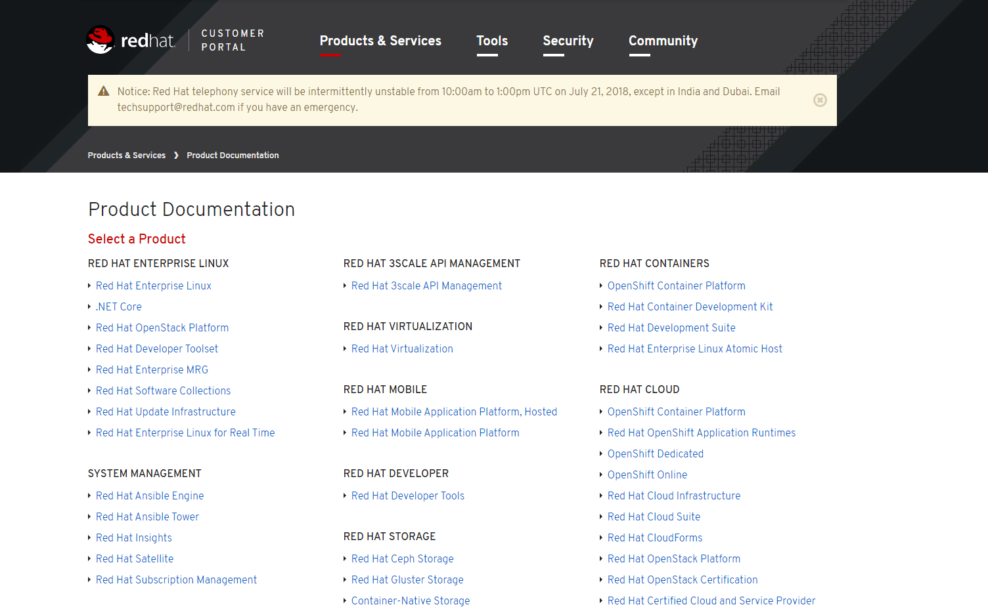This screenshot has height=611, width=988.
Task: Open Red Hat OpenStack Platform under Enterprise Linux
Action: [x=162, y=328]
